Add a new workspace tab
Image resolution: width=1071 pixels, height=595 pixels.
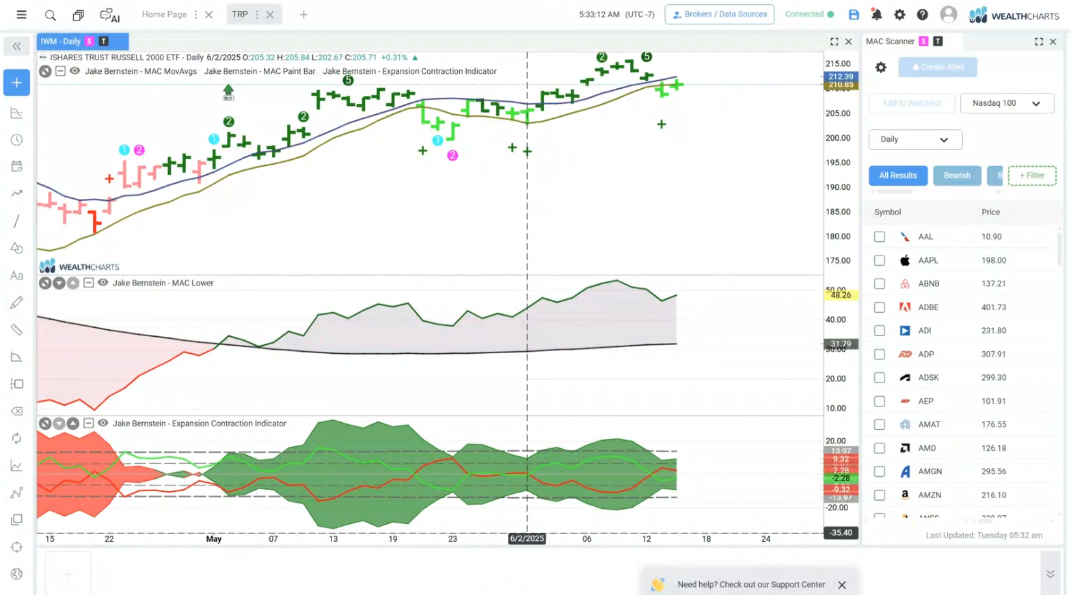pyautogui.click(x=303, y=14)
